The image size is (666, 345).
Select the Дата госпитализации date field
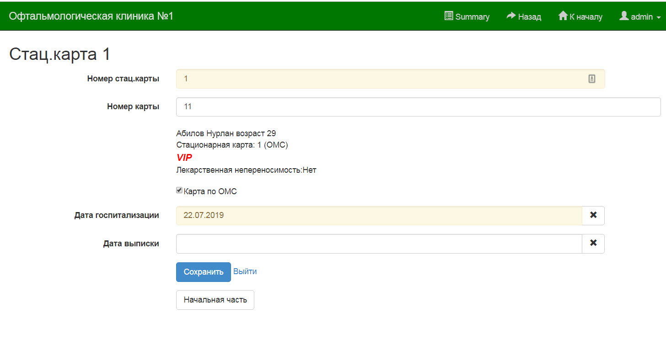tap(379, 215)
